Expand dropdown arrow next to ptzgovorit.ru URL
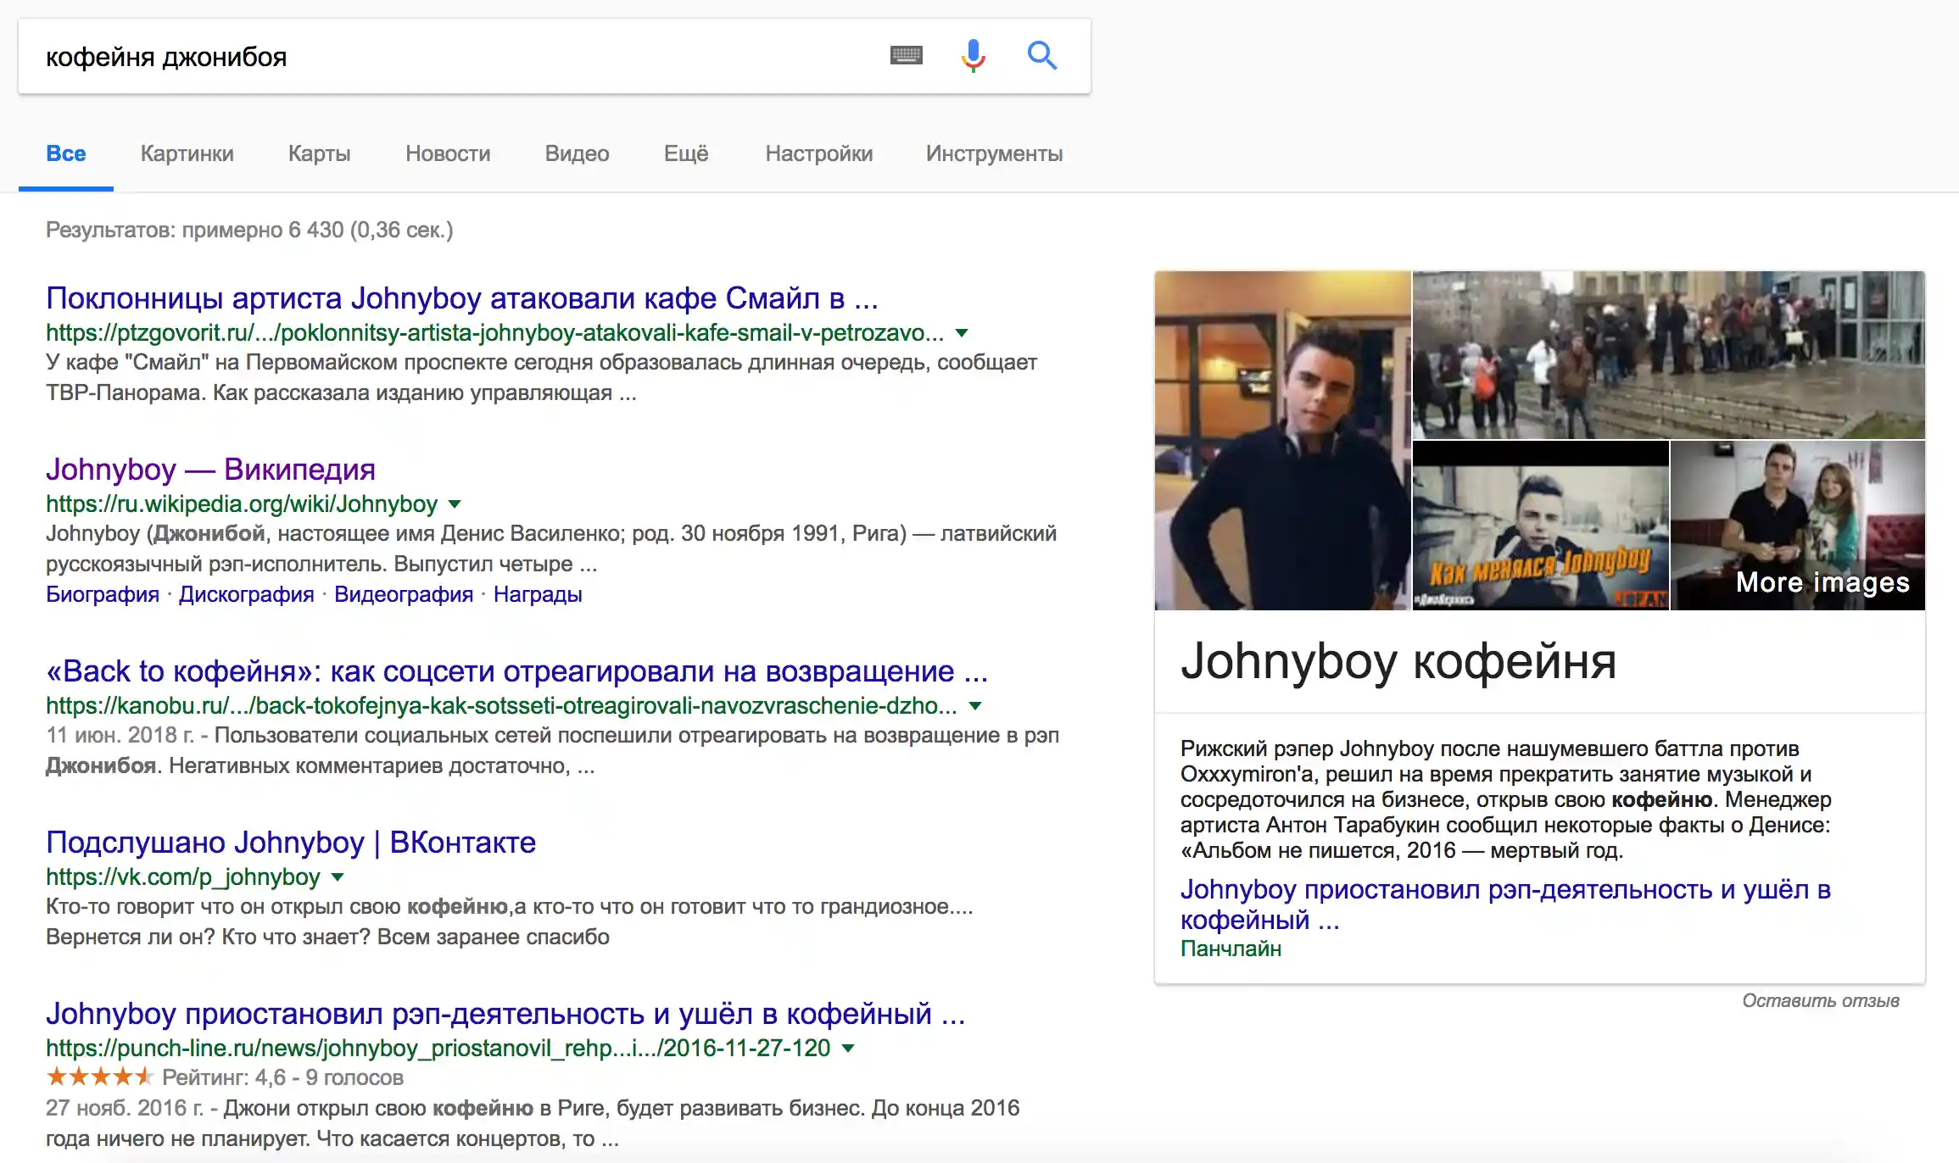The width and height of the screenshot is (1959, 1163). (x=962, y=333)
